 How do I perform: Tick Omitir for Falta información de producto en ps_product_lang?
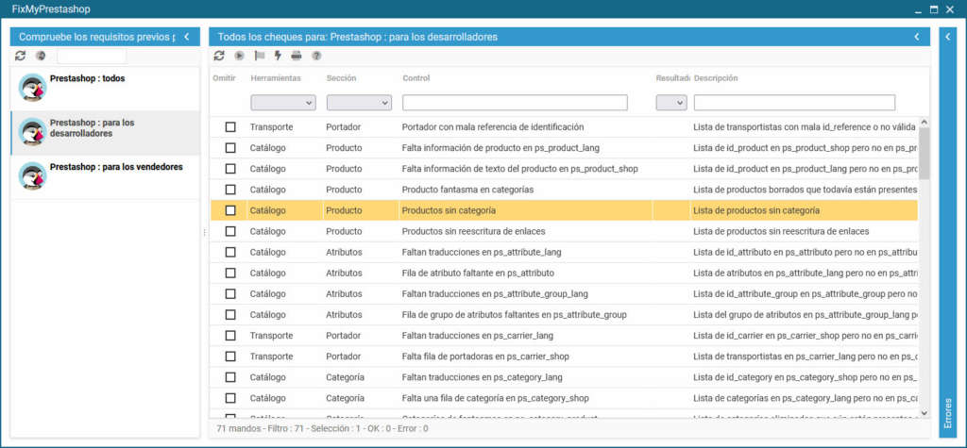[230, 148]
